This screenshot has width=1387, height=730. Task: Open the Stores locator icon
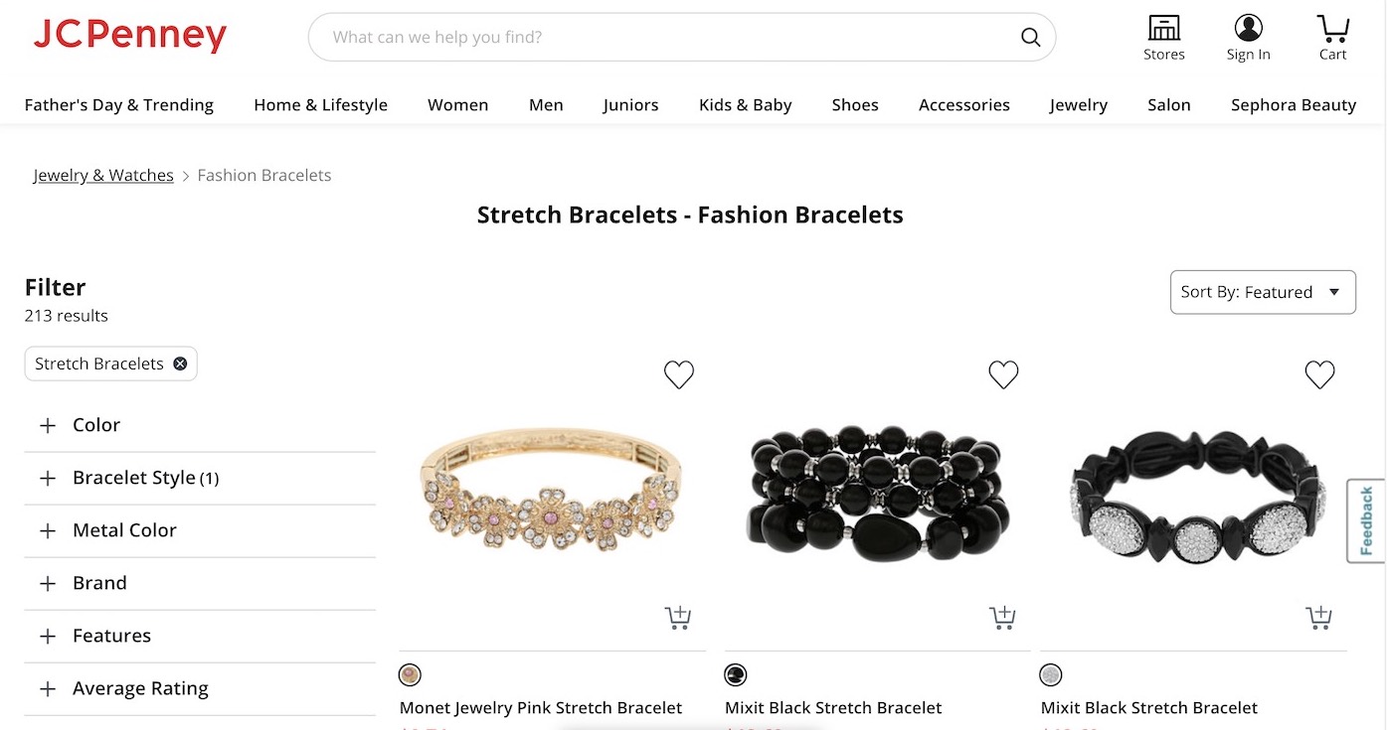tap(1163, 29)
